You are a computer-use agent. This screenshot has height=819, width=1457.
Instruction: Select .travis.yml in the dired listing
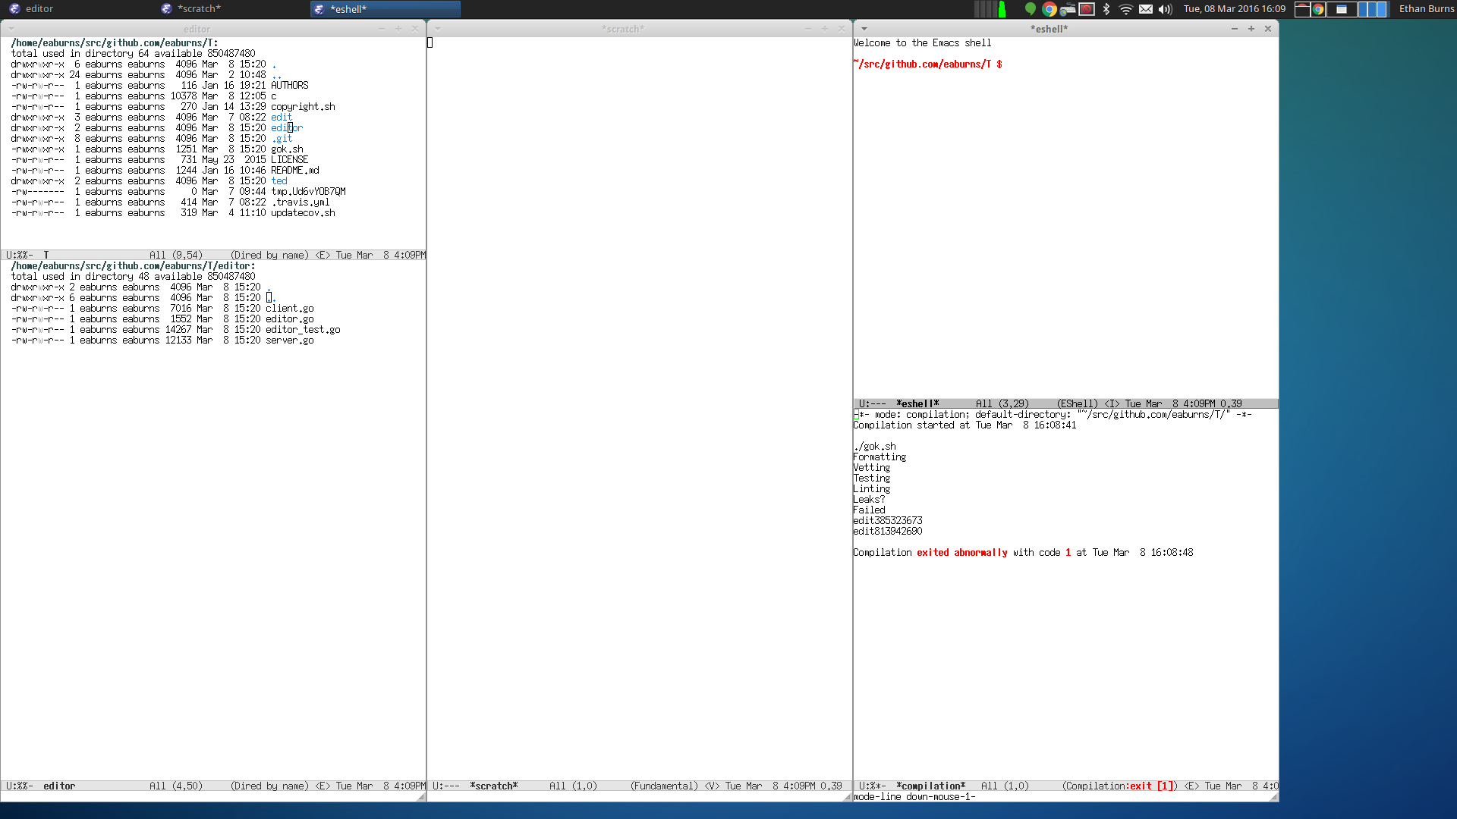tap(301, 202)
